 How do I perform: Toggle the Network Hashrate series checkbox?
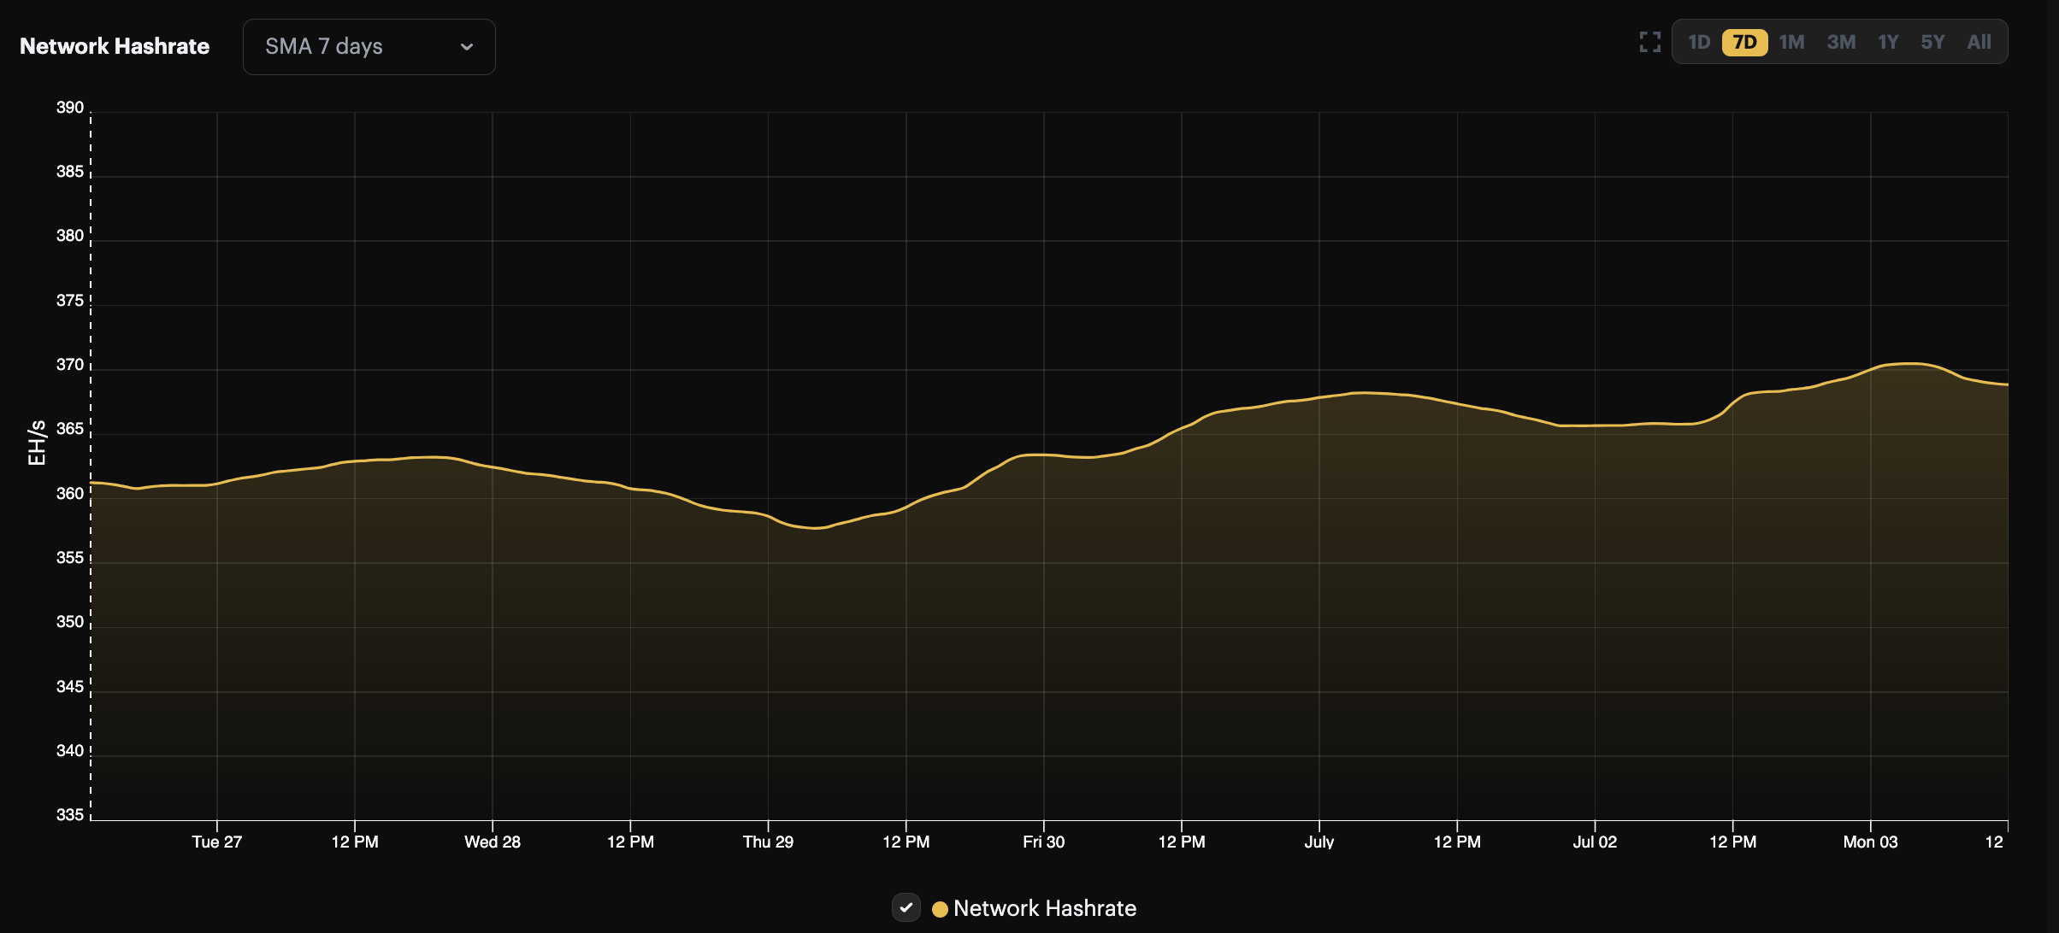coord(906,908)
